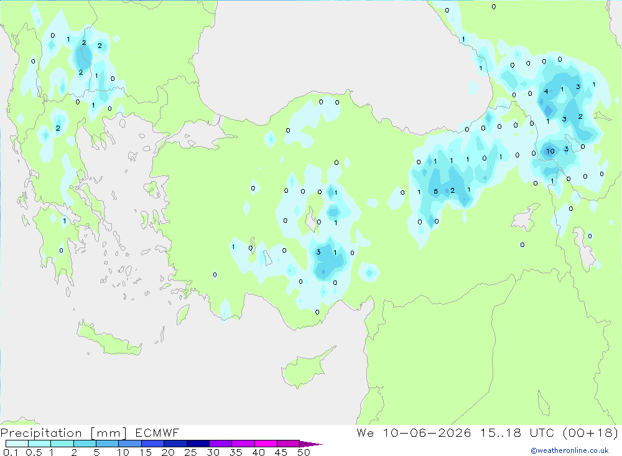Image resolution: width=622 pixels, height=456 pixels.
Task: Click the 20–25 mm dark blue legend box
Action: pyautogui.click(x=175, y=444)
